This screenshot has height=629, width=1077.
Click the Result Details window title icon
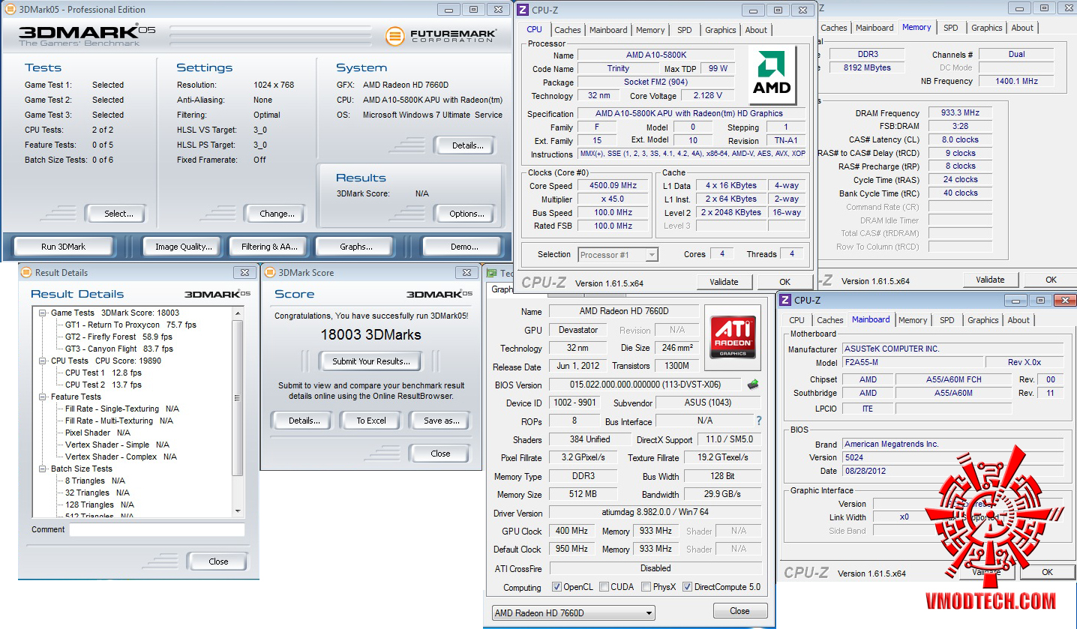coord(26,272)
